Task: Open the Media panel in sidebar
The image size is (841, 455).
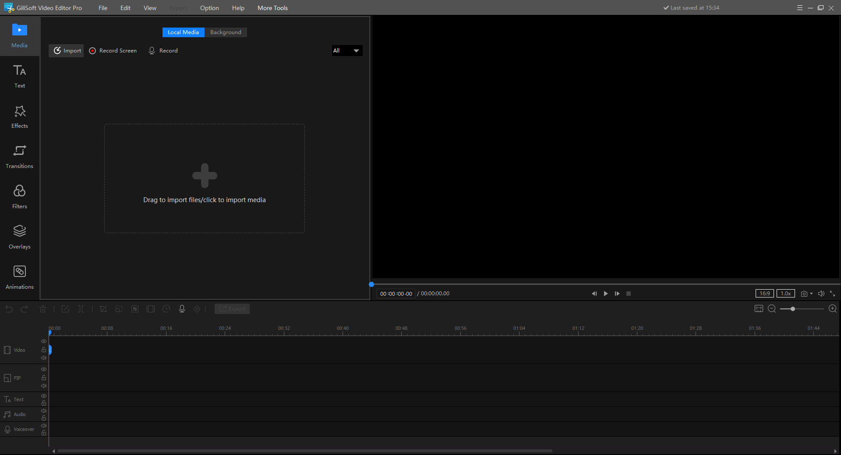Action: 19,36
